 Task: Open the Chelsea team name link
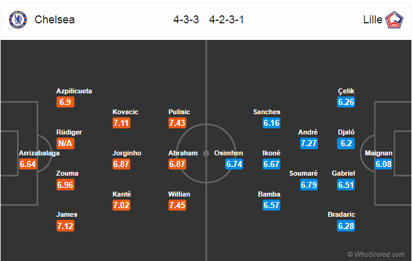pos(55,20)
